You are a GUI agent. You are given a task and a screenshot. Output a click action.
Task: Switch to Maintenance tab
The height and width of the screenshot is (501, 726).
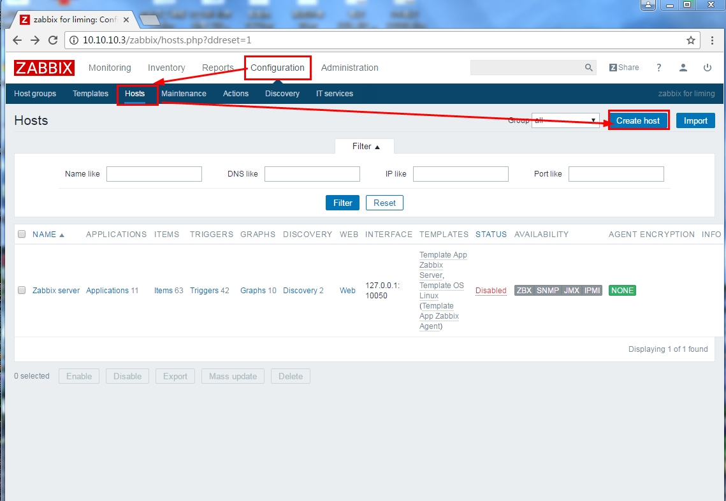tap(184, 94)
